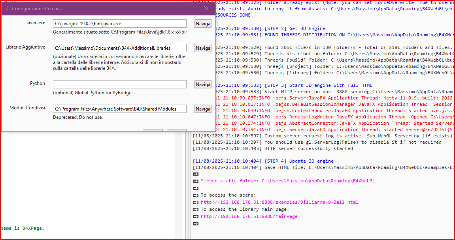Click red log line 'oejss.DefaultSessionIdManager'
Image resolution: width=455 pixels, height=240 pixels.
pyautogui.click(x=334, y=104)
